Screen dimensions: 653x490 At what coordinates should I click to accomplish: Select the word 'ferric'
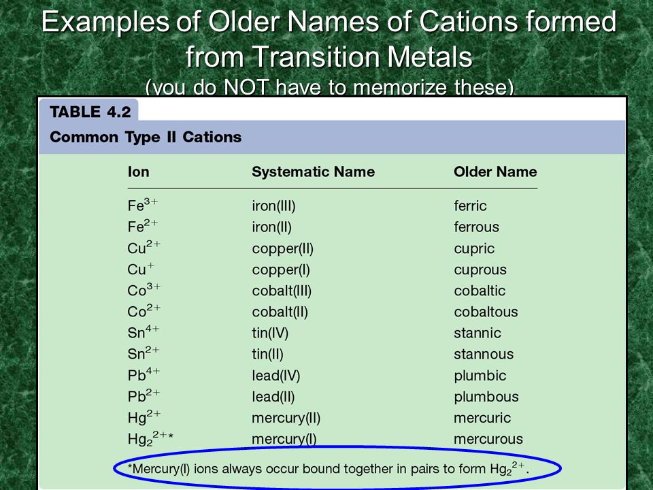click(470, 206)
